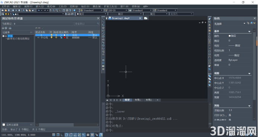Toggle polar tracking in status bar

(x=67, y=135)
